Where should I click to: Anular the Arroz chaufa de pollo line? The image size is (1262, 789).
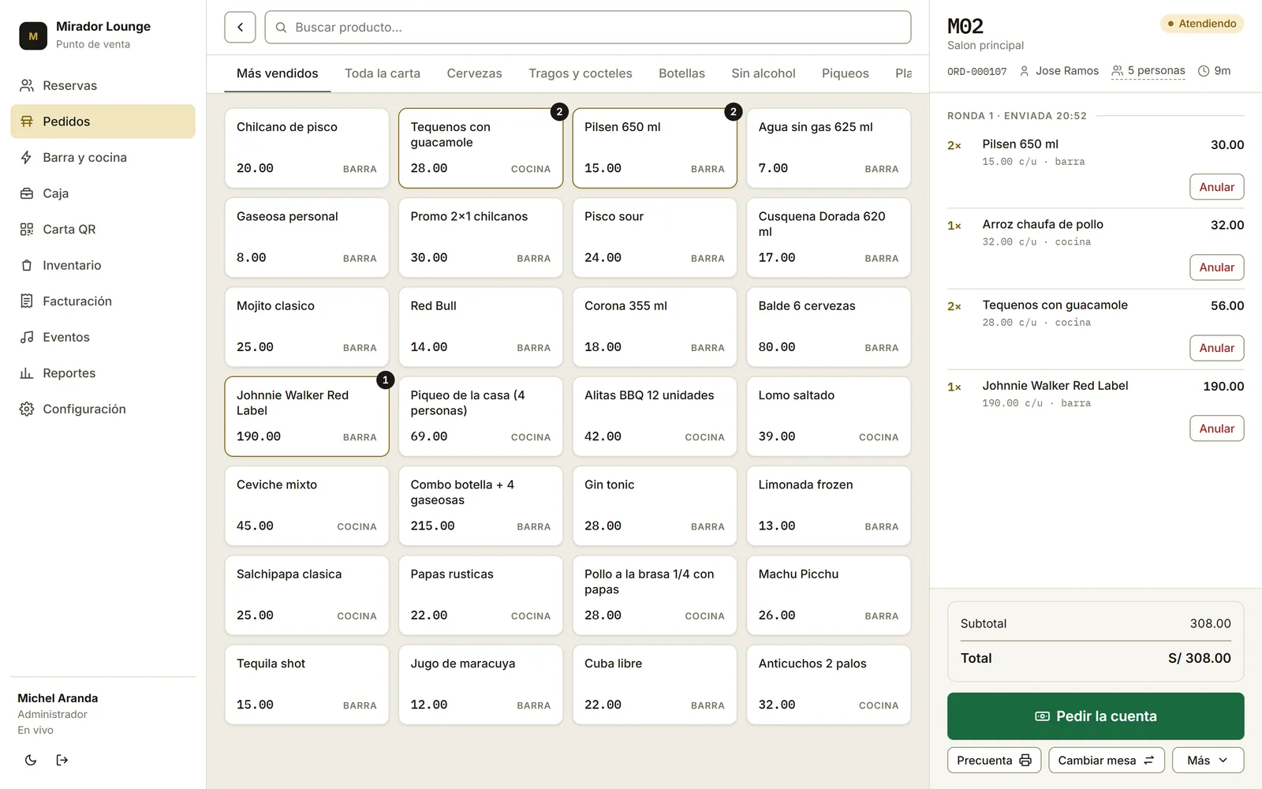tap(1216, 267)
